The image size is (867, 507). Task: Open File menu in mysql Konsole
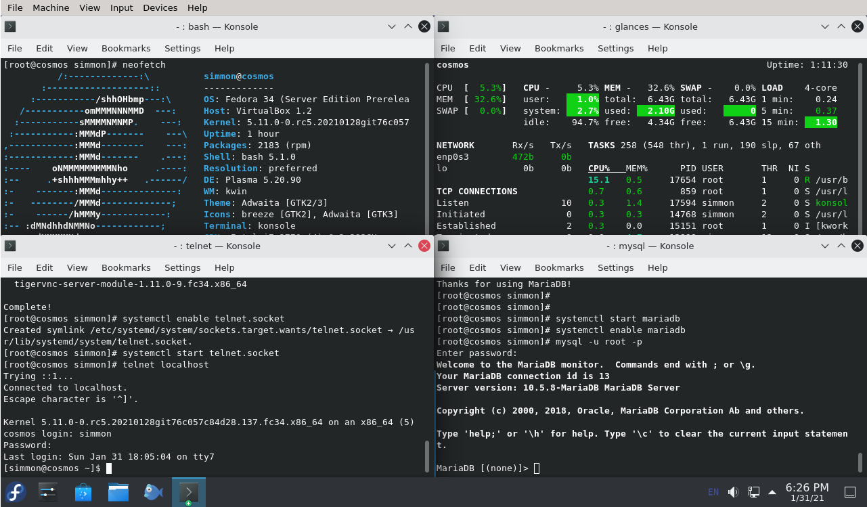click(x=448, y=268)
